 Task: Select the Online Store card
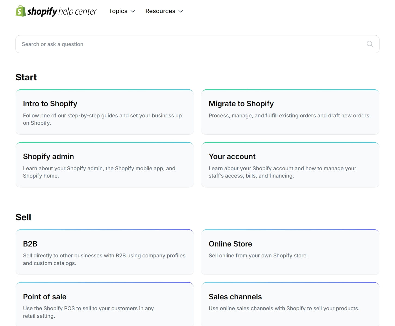click(x=290, y=252)
